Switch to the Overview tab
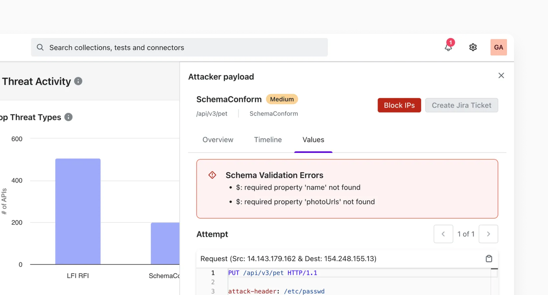 tap(218, 140)
